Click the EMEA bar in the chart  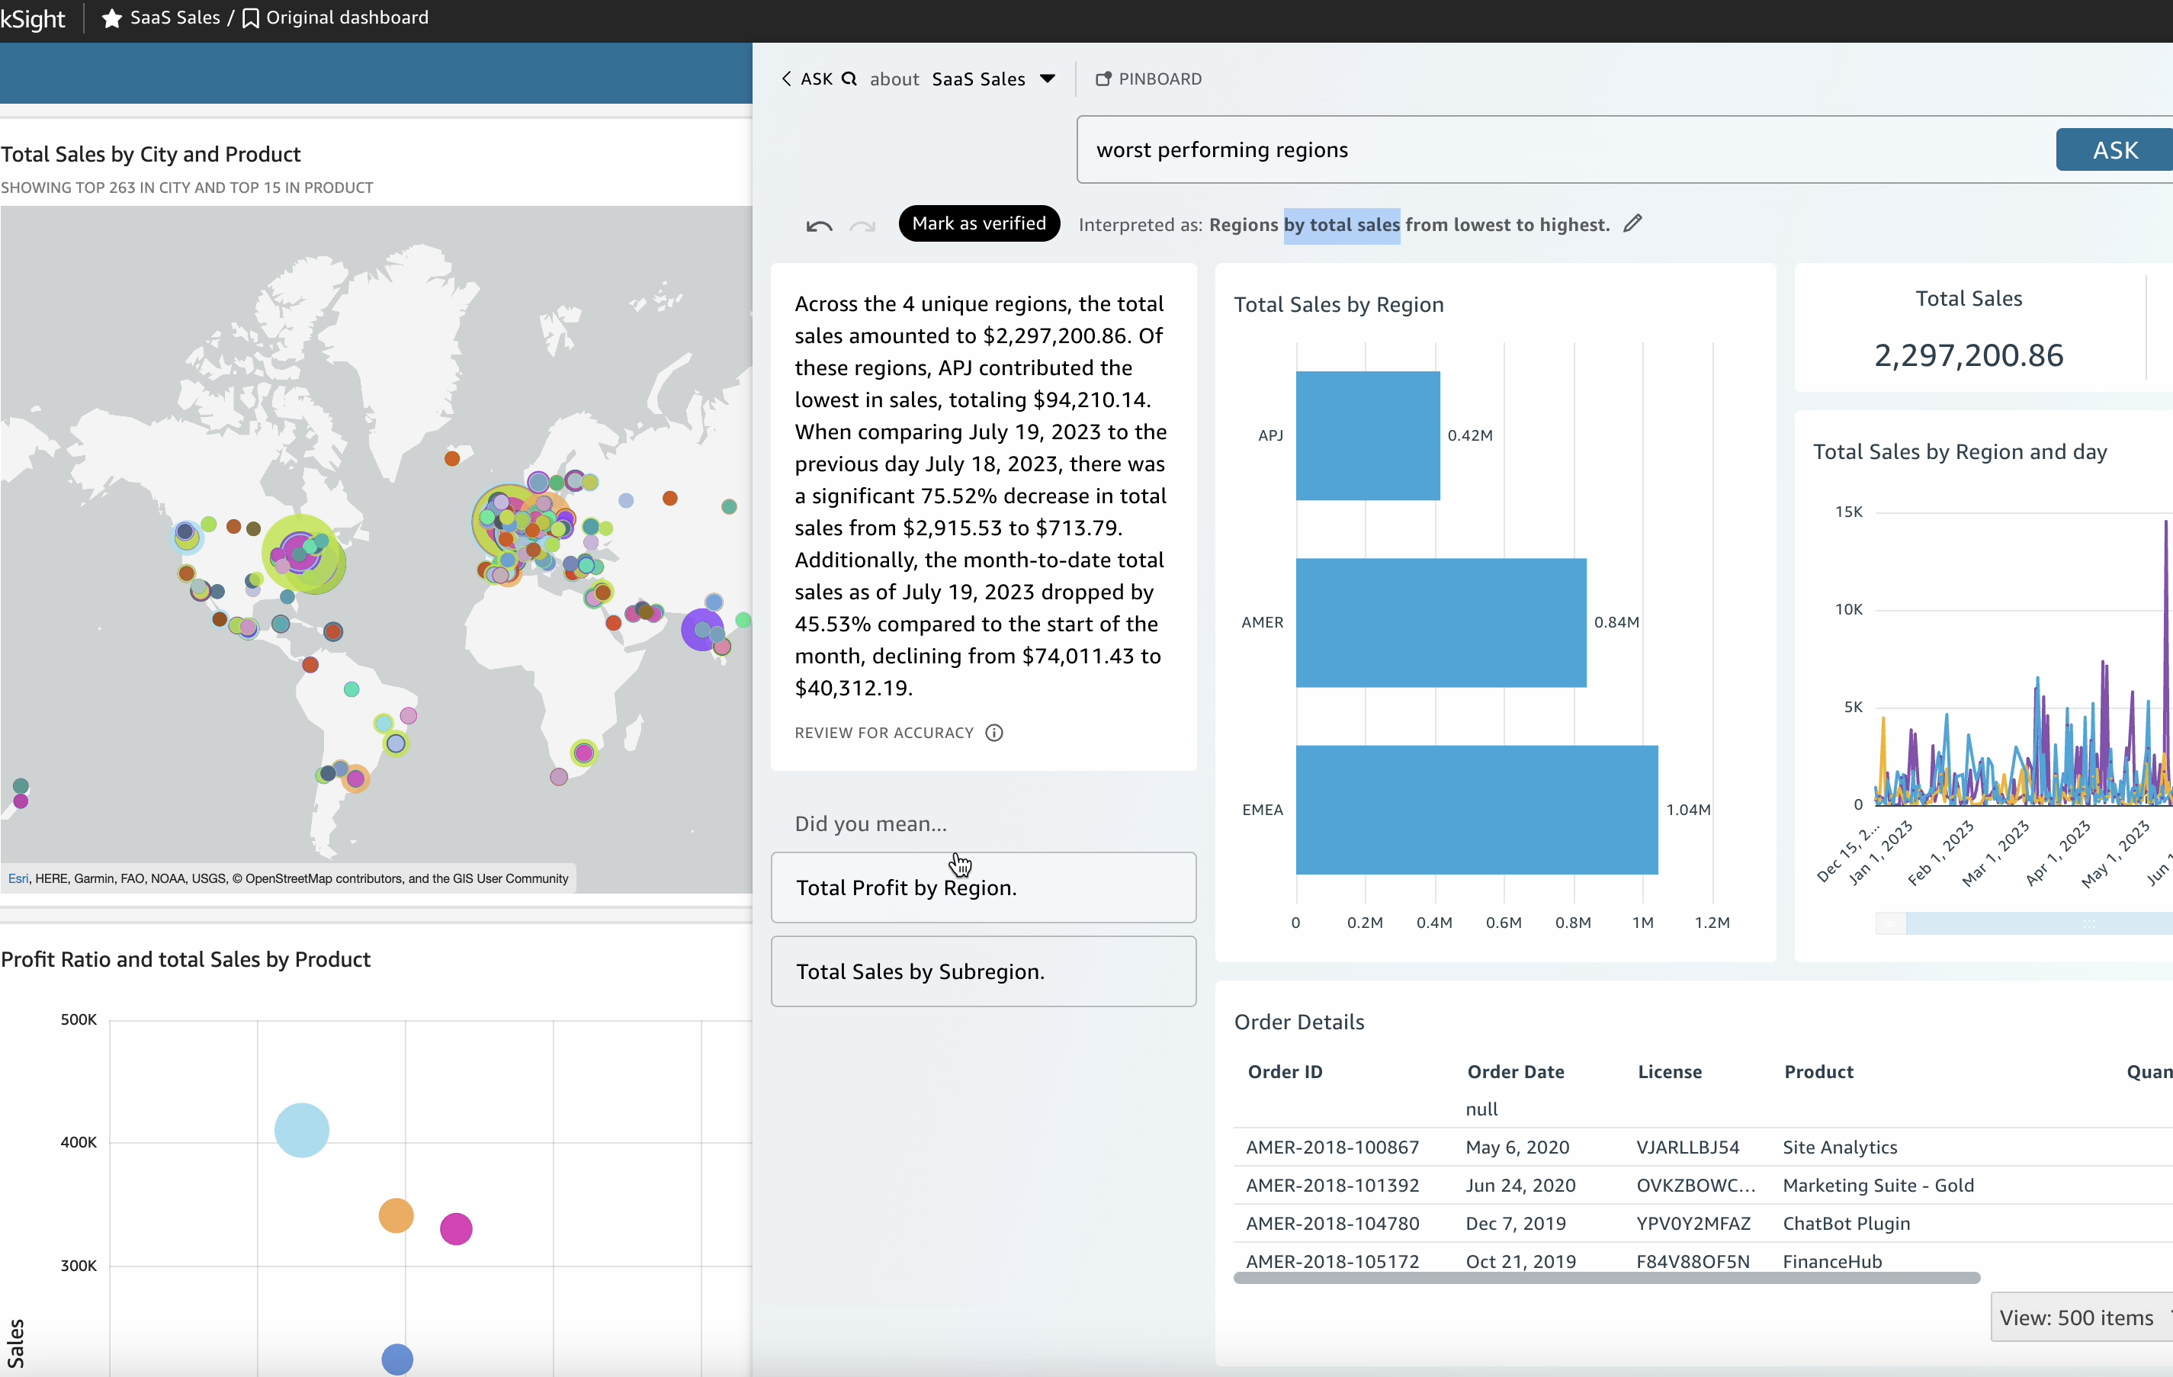[x=1476, y=810]
